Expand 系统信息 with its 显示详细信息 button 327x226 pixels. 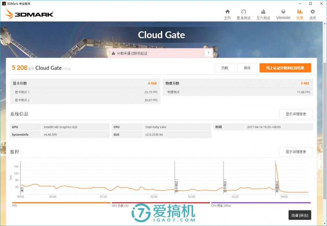[x=296, y=114]
